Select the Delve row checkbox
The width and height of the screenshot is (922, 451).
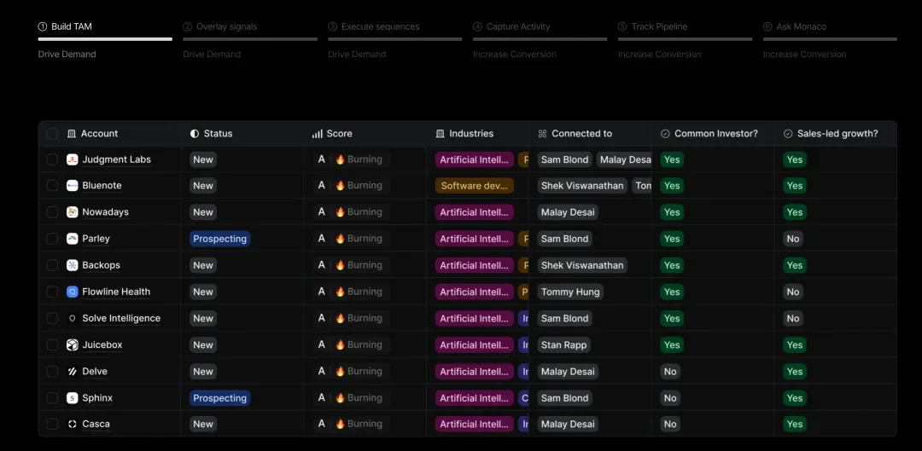point(52,372)
